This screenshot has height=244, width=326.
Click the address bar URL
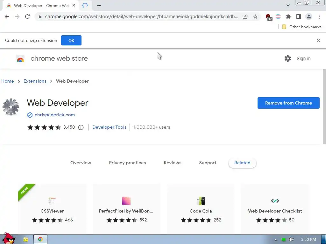coord(142,17)
